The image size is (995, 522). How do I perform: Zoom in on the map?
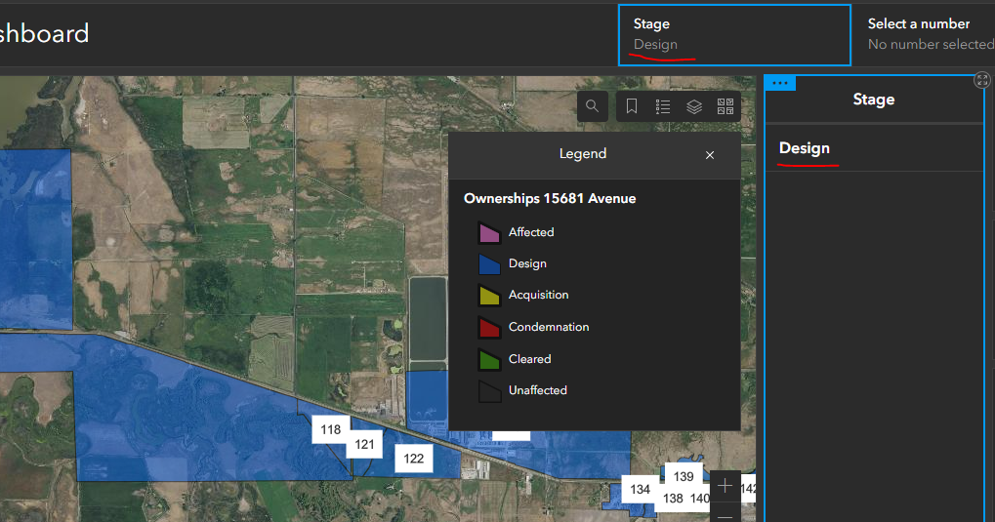point(725,486)
